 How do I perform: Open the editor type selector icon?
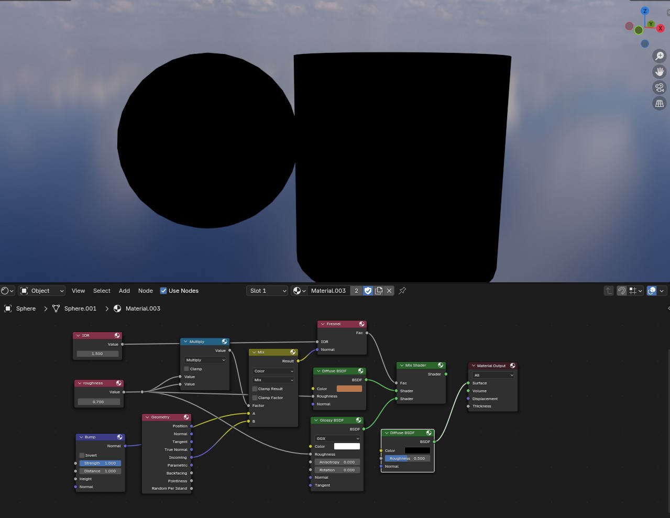tap(7, 291)
